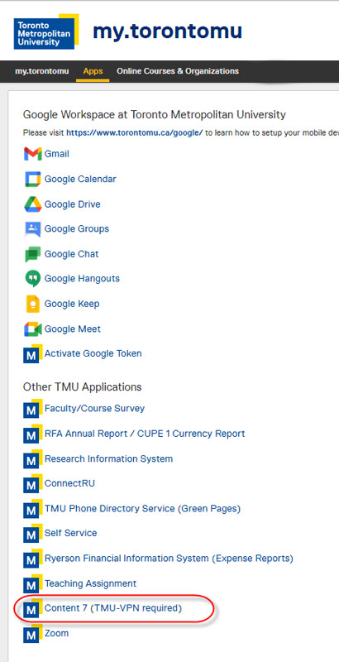Screen dimensions: 339x662
Task: Open Content 7 (TMU-VPN required) link
Action: (113, 608)
